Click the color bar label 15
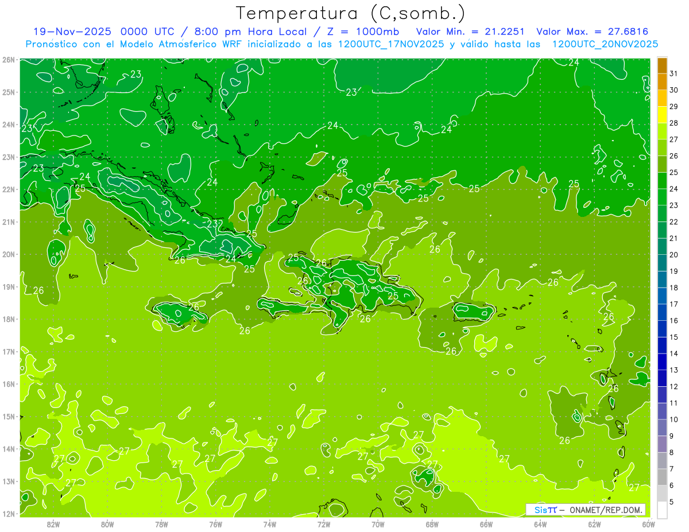 coord(673,337)
